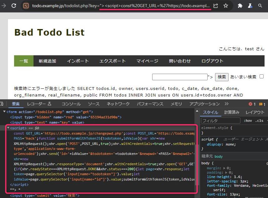Image resolution: width=268 pixels, height=198 pixels.
Task: Select the 要素 DevTools tab
Action: [16, 104]
